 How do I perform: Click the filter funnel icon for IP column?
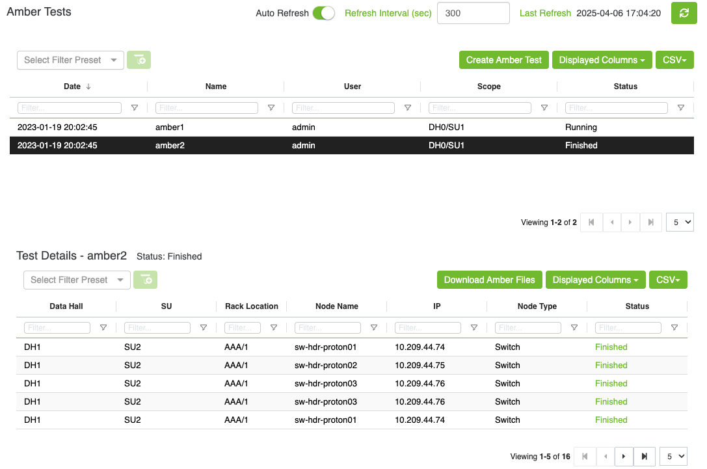coord(474,328)
